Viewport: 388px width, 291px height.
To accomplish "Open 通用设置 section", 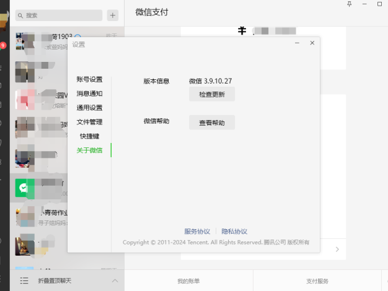I will click(89, 108).
